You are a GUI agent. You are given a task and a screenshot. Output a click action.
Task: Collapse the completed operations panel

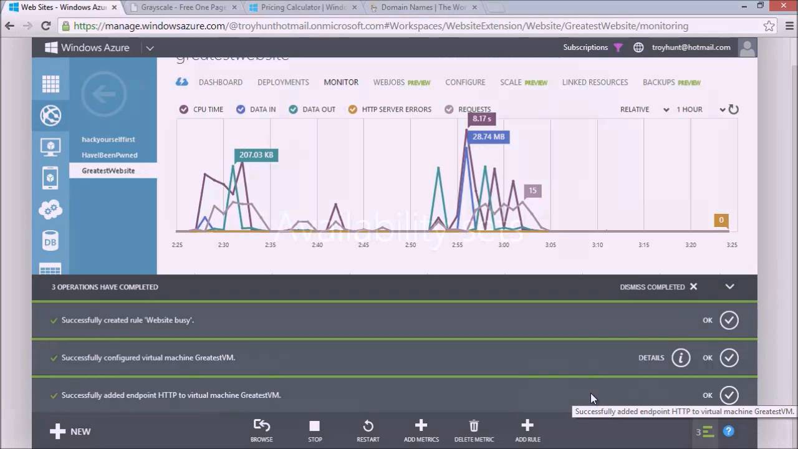(x=729, y=287)
